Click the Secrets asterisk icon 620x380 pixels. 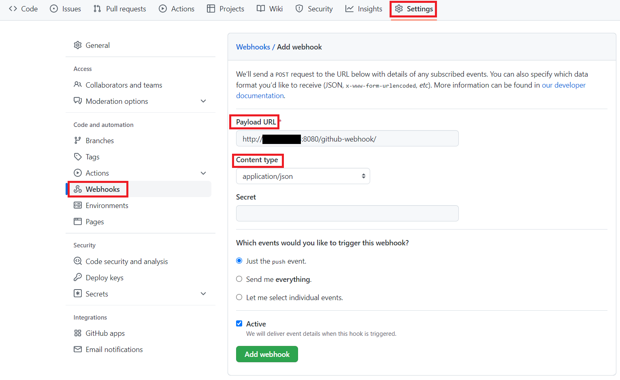tap(78, 293)
